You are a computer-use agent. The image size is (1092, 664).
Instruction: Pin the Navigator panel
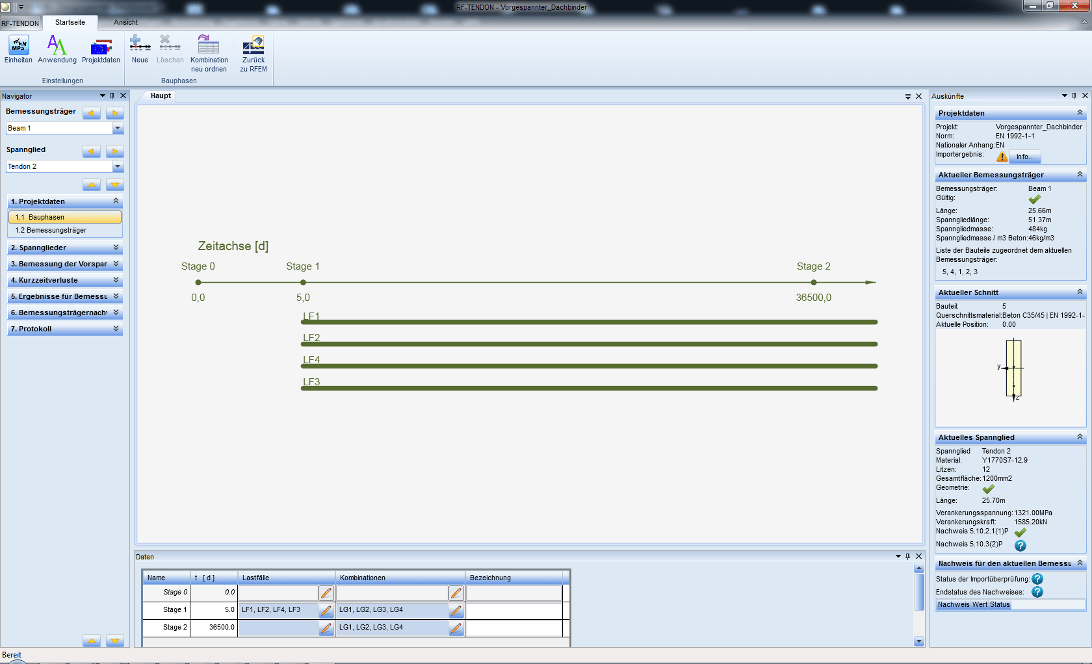112,96
